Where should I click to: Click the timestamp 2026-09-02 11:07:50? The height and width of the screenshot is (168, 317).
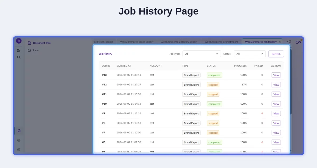129,142
